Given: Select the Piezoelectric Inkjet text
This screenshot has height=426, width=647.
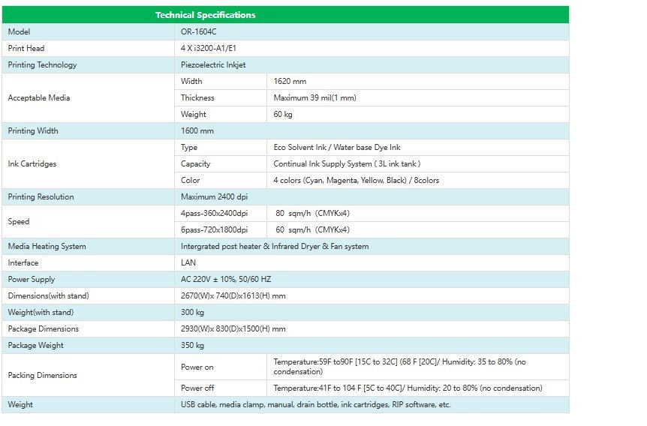Looking at the screenshot, I should [213, 64].
